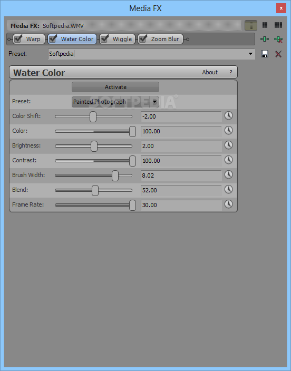Click the Blend value field 52.00
The height and width of the screenshot is (371, 291).
181,190
